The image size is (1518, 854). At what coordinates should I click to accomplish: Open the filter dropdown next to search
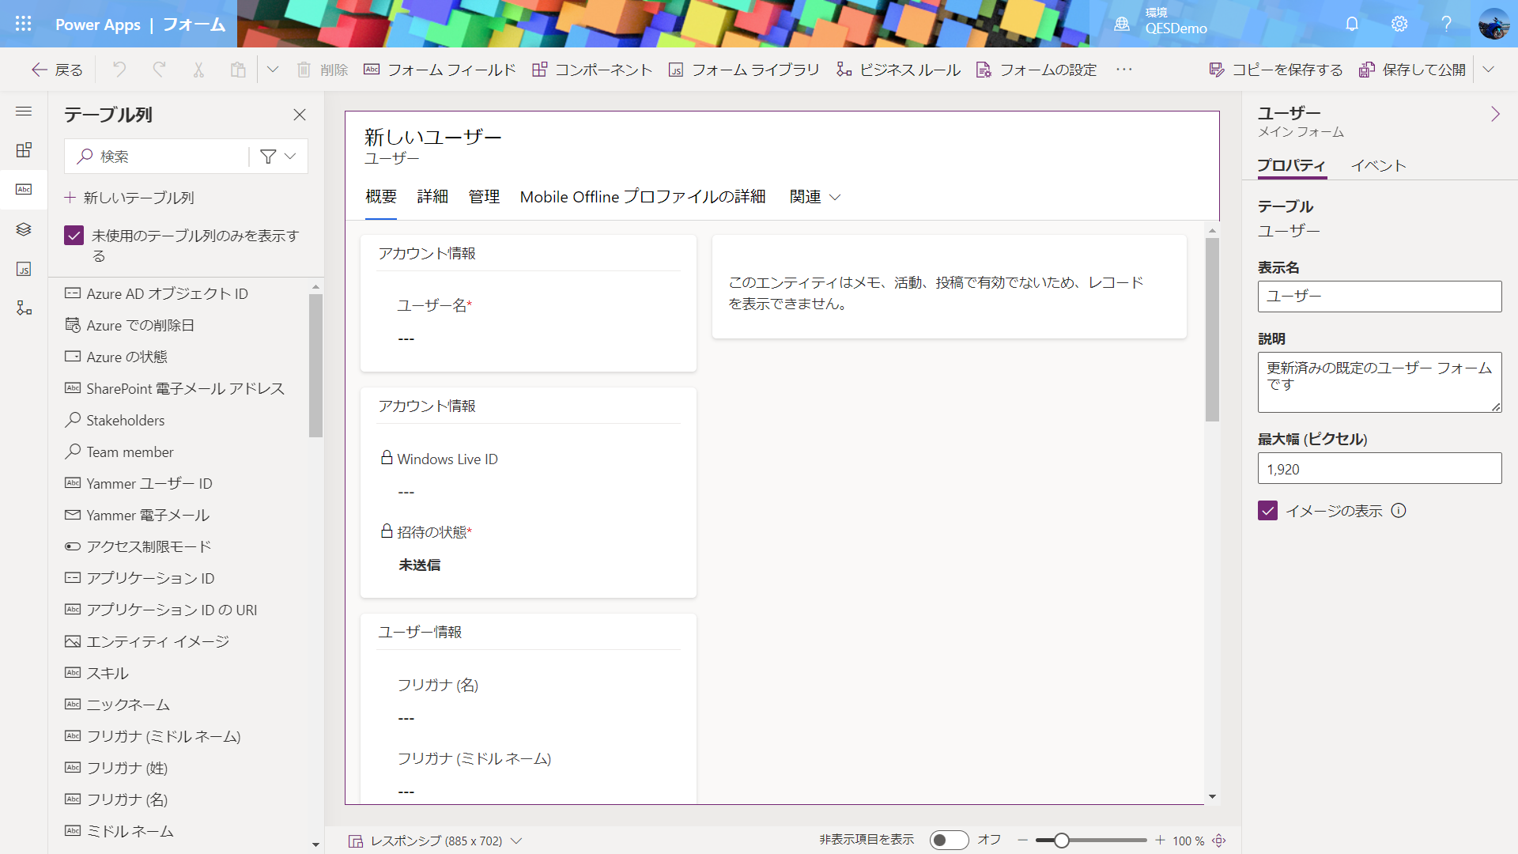coord(278,157)
